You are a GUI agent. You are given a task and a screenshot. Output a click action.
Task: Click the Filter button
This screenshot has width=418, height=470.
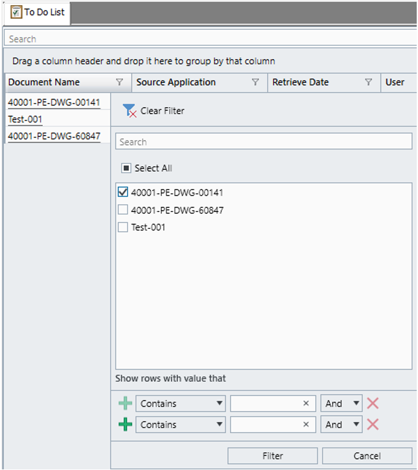pos(272,456)
